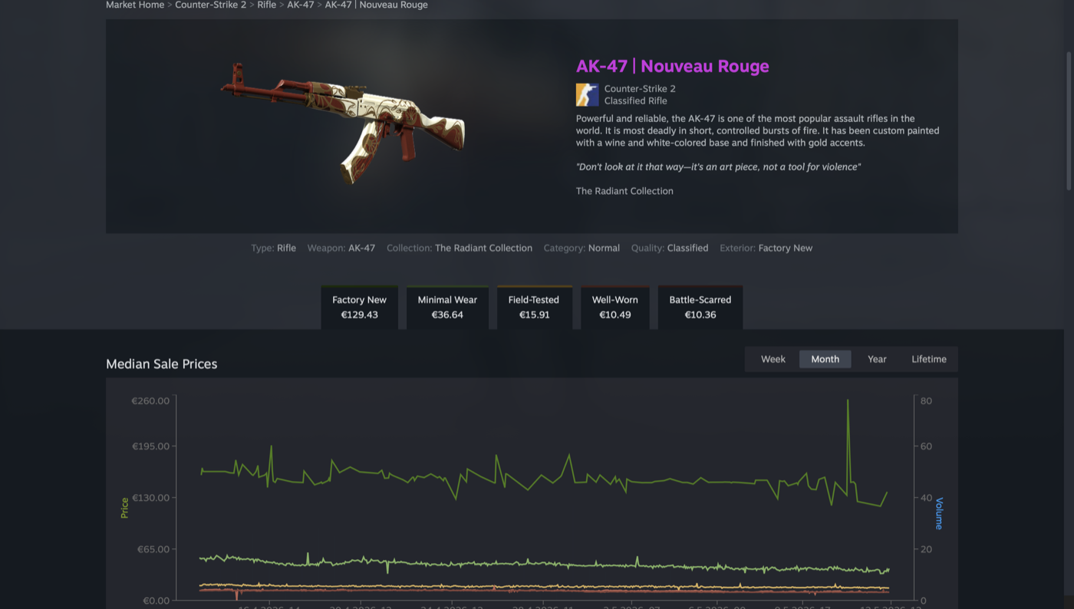This screenshot has width=1074, height=609.
Task: Select the Field-Tested price tab
Action: pos(534,307)
